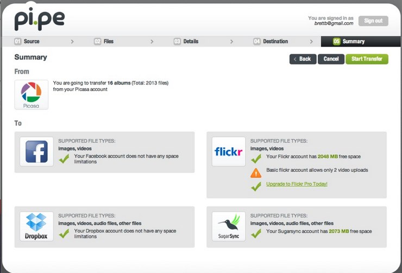Click the Back button

point(303,59)
